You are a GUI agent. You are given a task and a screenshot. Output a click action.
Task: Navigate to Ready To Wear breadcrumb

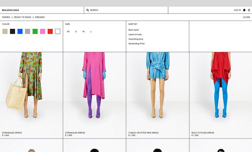click(23, 17)
